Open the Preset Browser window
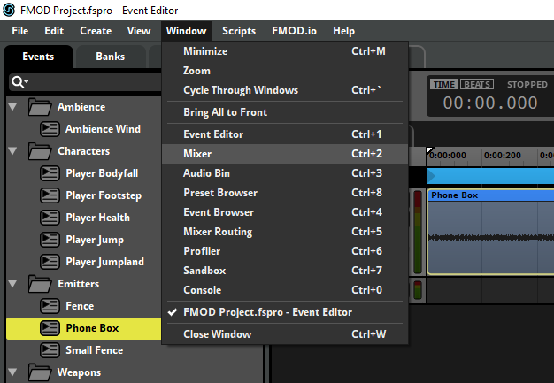554x383 pixels. (x=285, y=193)
